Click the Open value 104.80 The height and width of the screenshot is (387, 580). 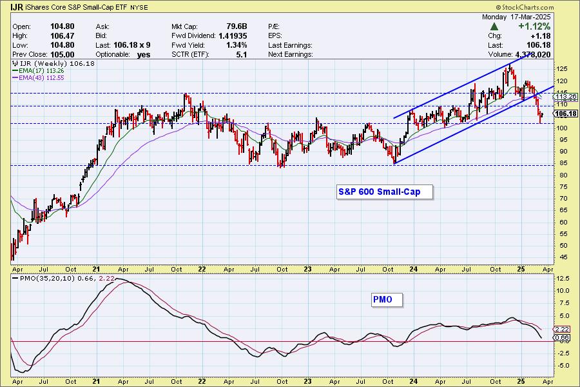(x=62, y=26)
